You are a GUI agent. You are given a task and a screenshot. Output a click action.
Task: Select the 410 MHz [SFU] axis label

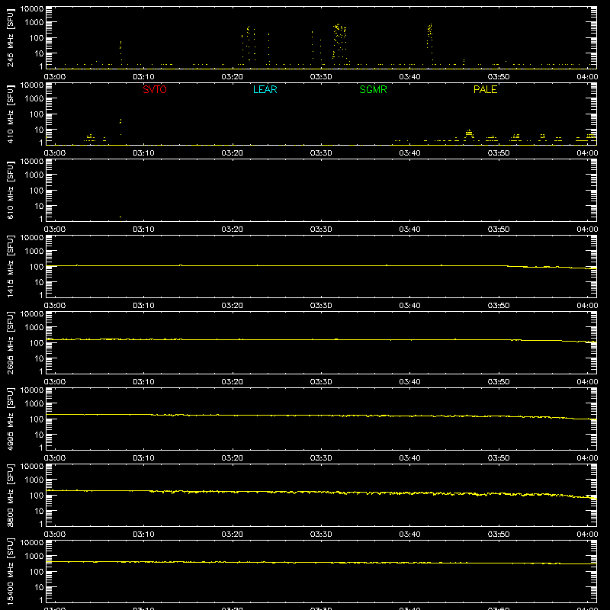[x=11, y=114]
